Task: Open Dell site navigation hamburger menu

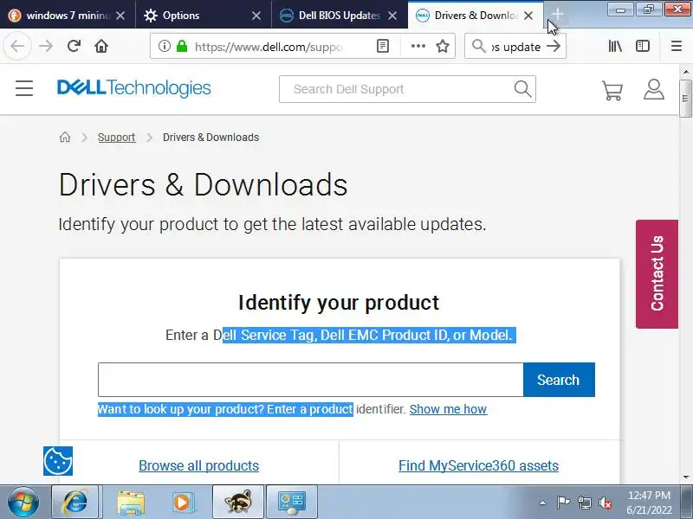Action: (x=24, y=88)
